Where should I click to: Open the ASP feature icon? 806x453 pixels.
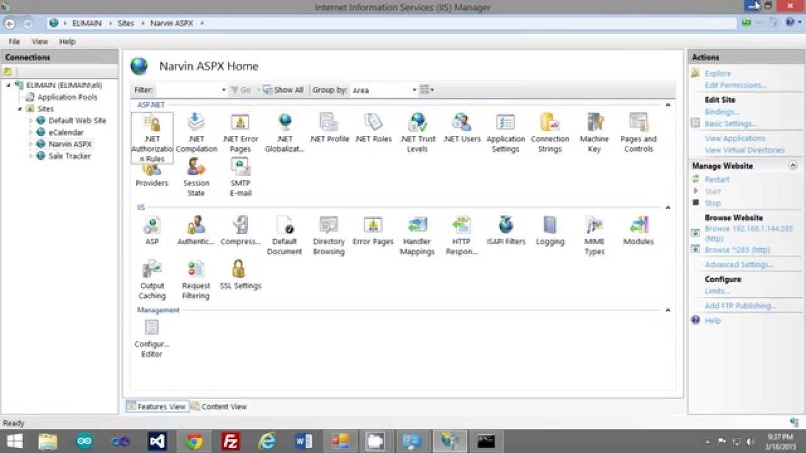tap(152, 230)
